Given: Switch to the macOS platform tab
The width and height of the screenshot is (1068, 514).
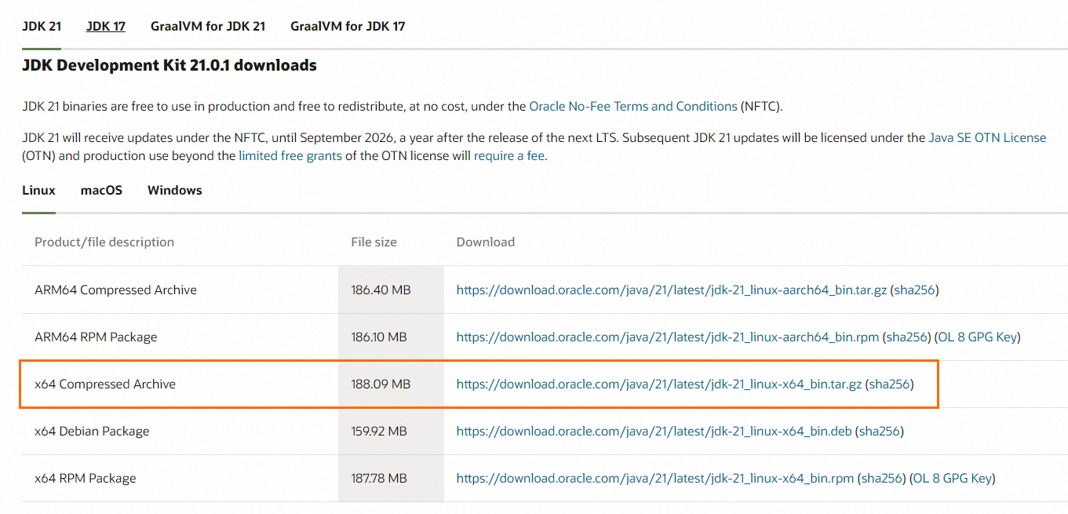Looking at the screenshot, I should (101, 190).
